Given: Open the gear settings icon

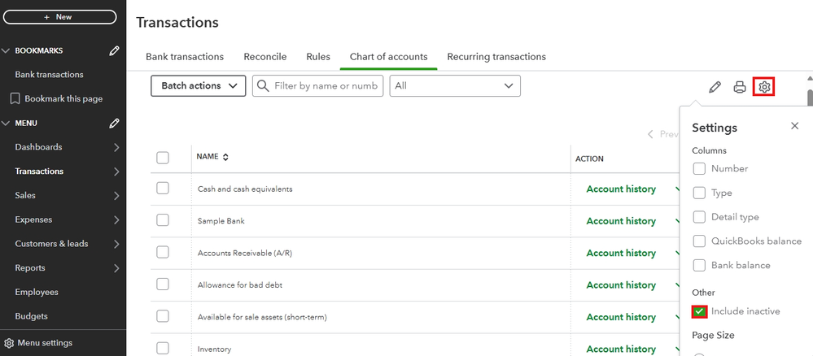Looking at the screenshot, I should tap(764, 87).
